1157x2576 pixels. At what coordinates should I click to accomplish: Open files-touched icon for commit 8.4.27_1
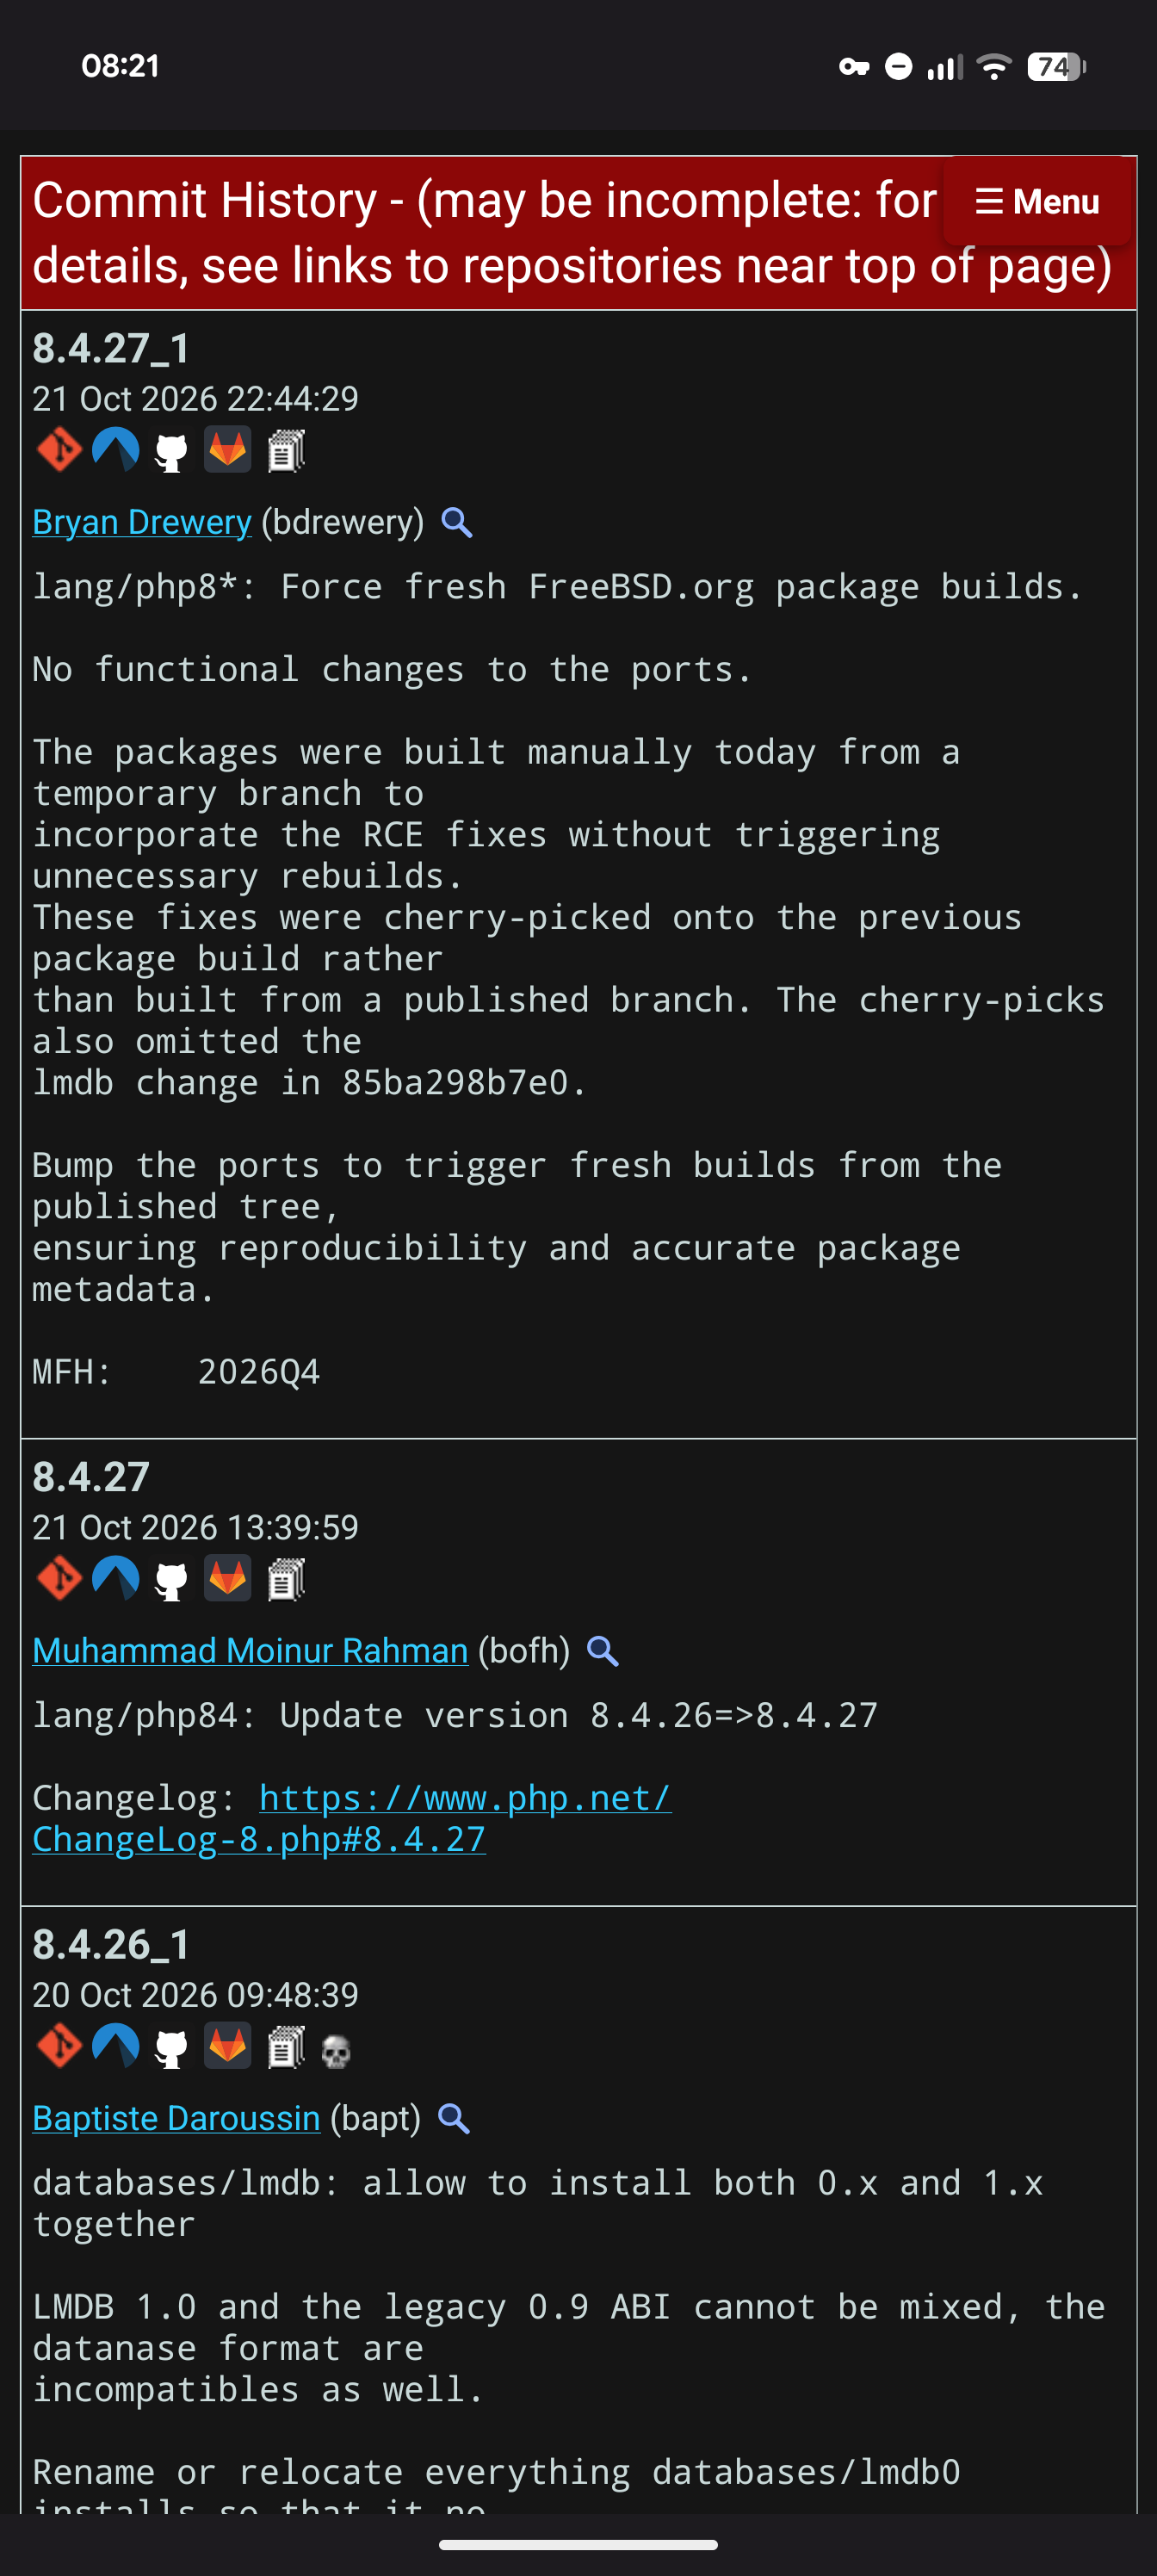[x=286, y=451]
